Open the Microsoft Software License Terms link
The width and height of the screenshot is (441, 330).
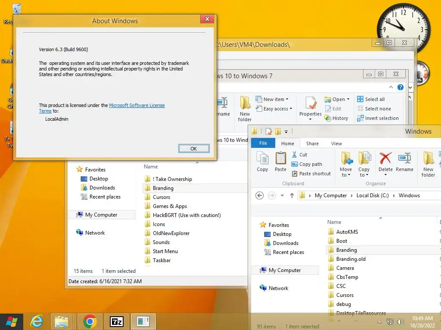coord(137,105)
